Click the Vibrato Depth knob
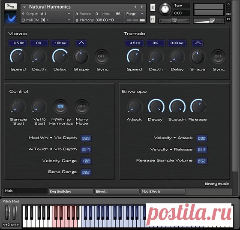240x230 pixels. point(39,56)
